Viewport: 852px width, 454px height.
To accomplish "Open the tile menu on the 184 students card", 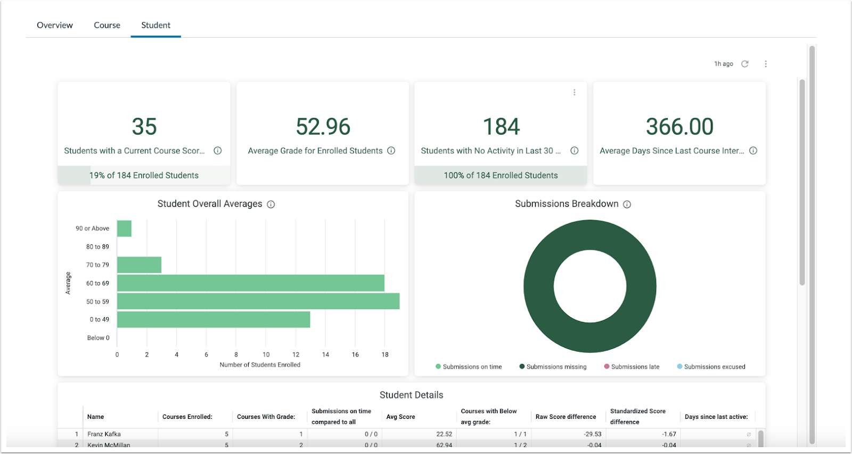I will tap(574, 92).
